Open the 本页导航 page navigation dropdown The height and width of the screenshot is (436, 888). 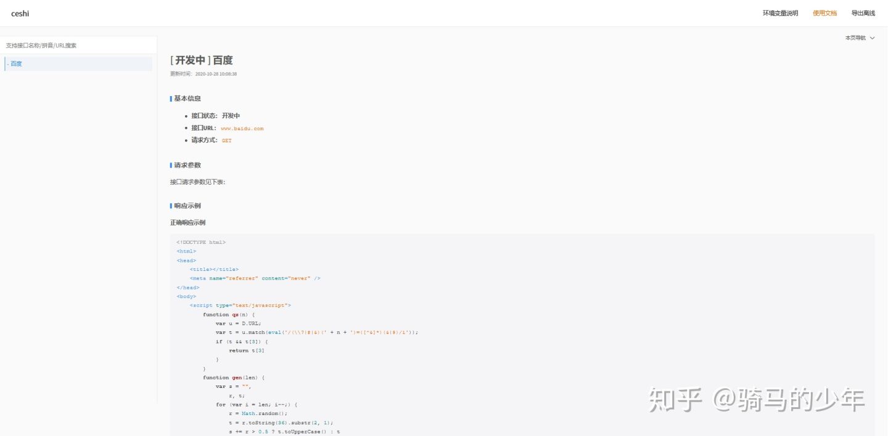coord(860,38)
